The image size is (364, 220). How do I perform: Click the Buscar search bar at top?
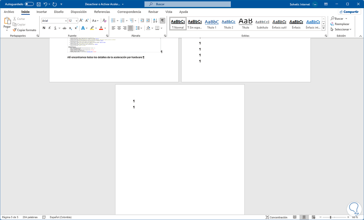pyautogui.click(x=187, y=4)
